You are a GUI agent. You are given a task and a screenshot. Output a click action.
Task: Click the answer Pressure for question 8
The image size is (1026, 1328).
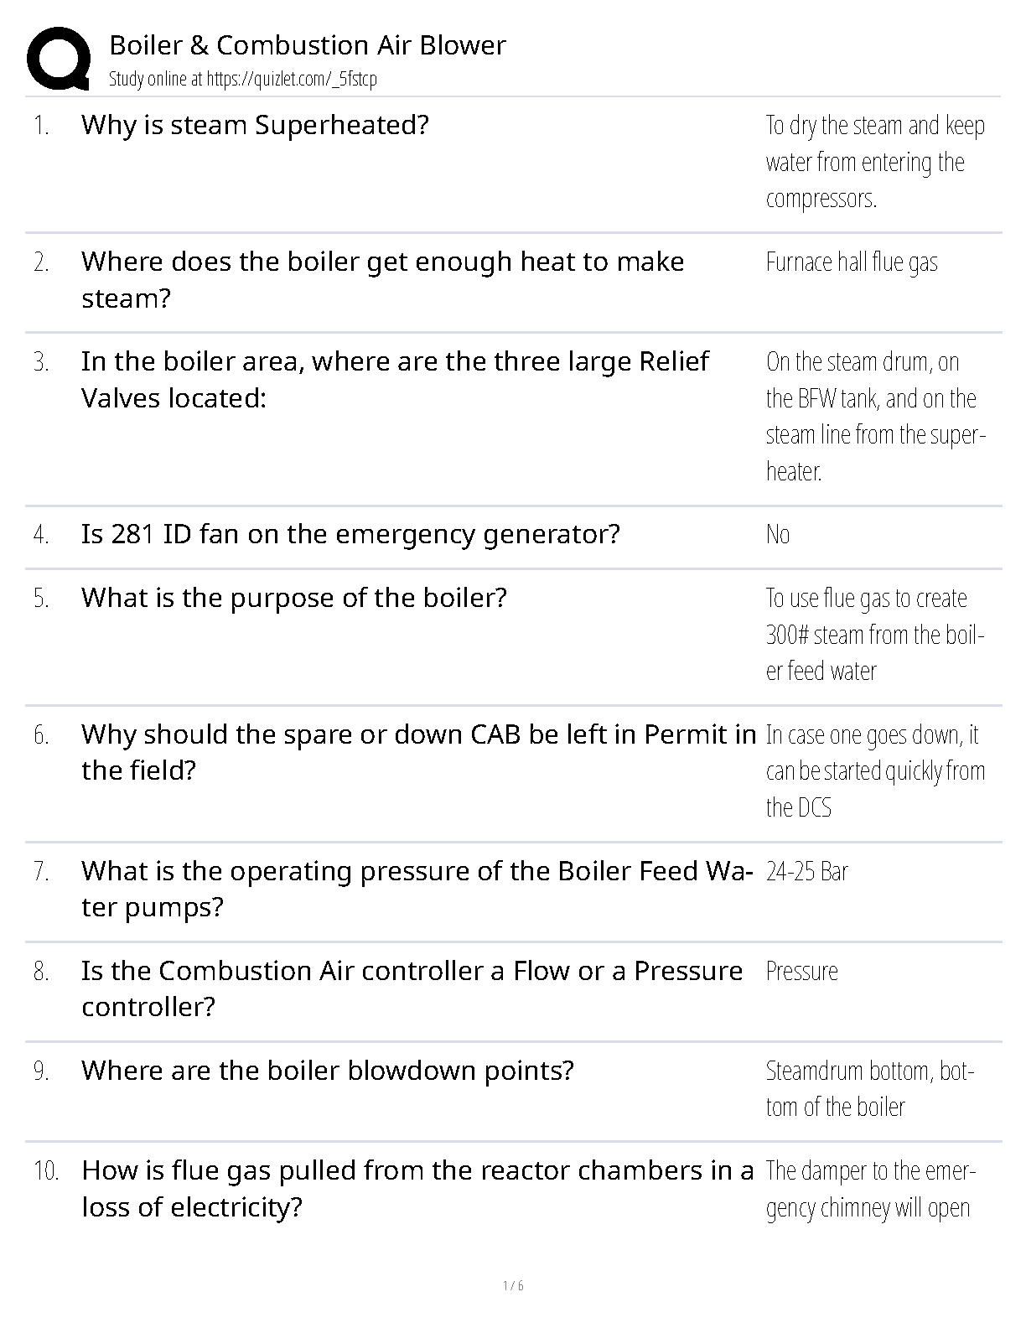802,972
